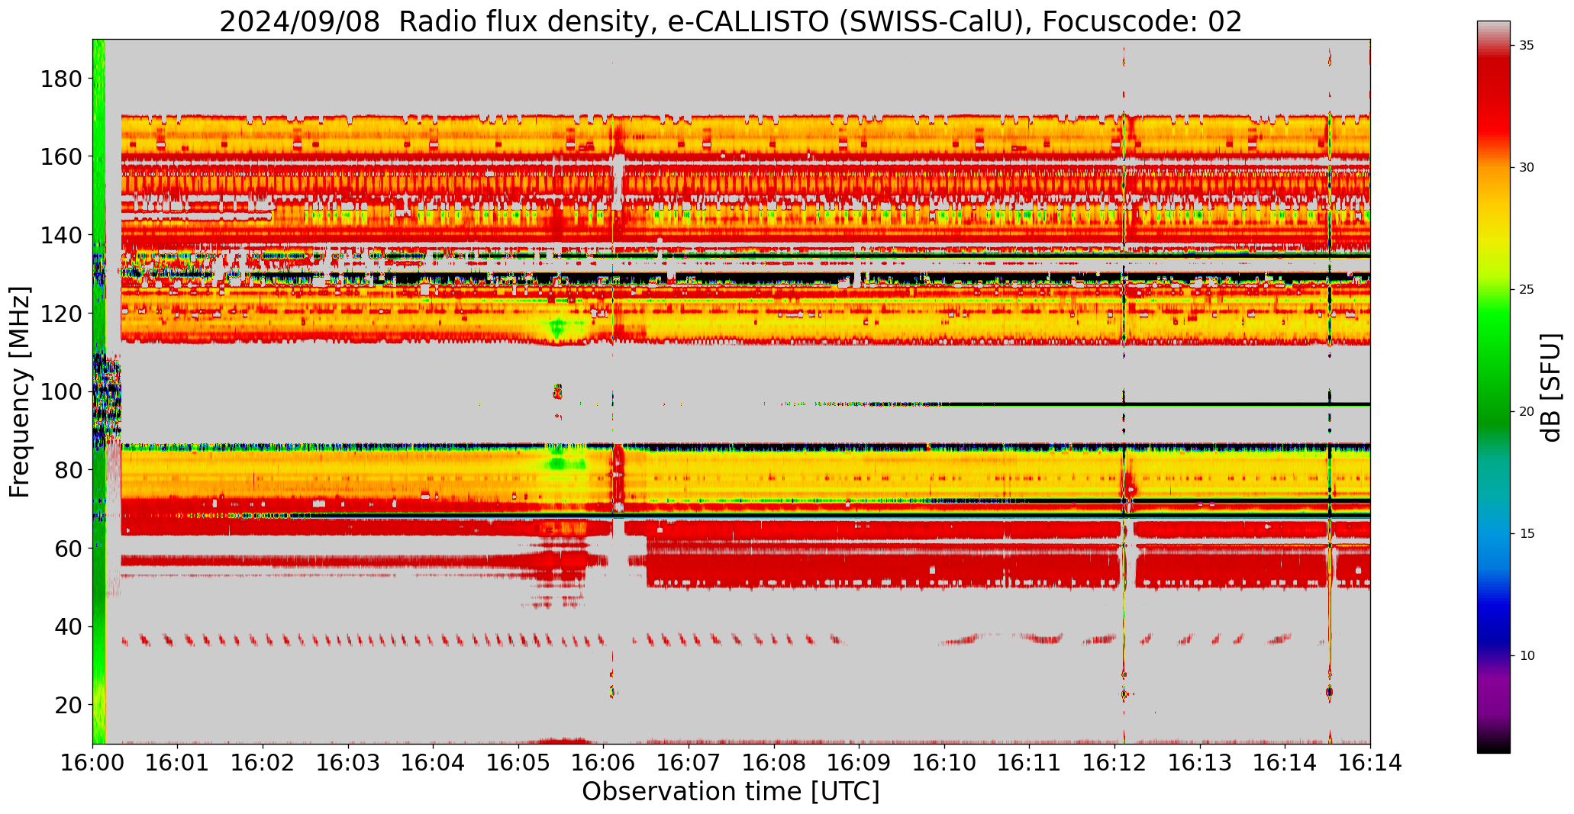
Task: Click the 16:03 time tick label
Action: 348,763
